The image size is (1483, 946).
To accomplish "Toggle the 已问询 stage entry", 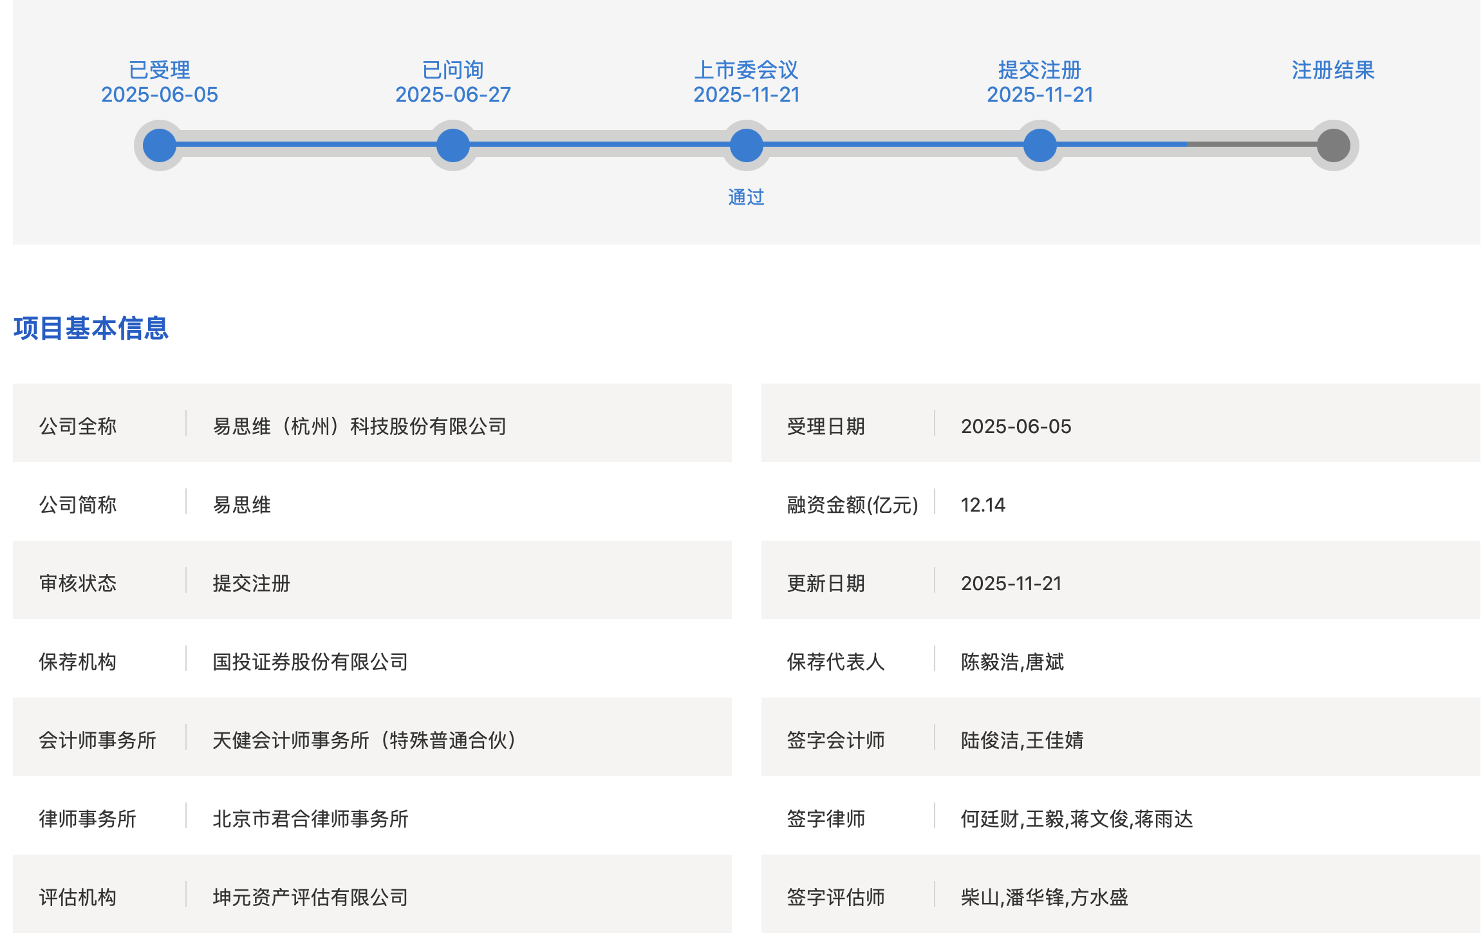I will [453, 71].
